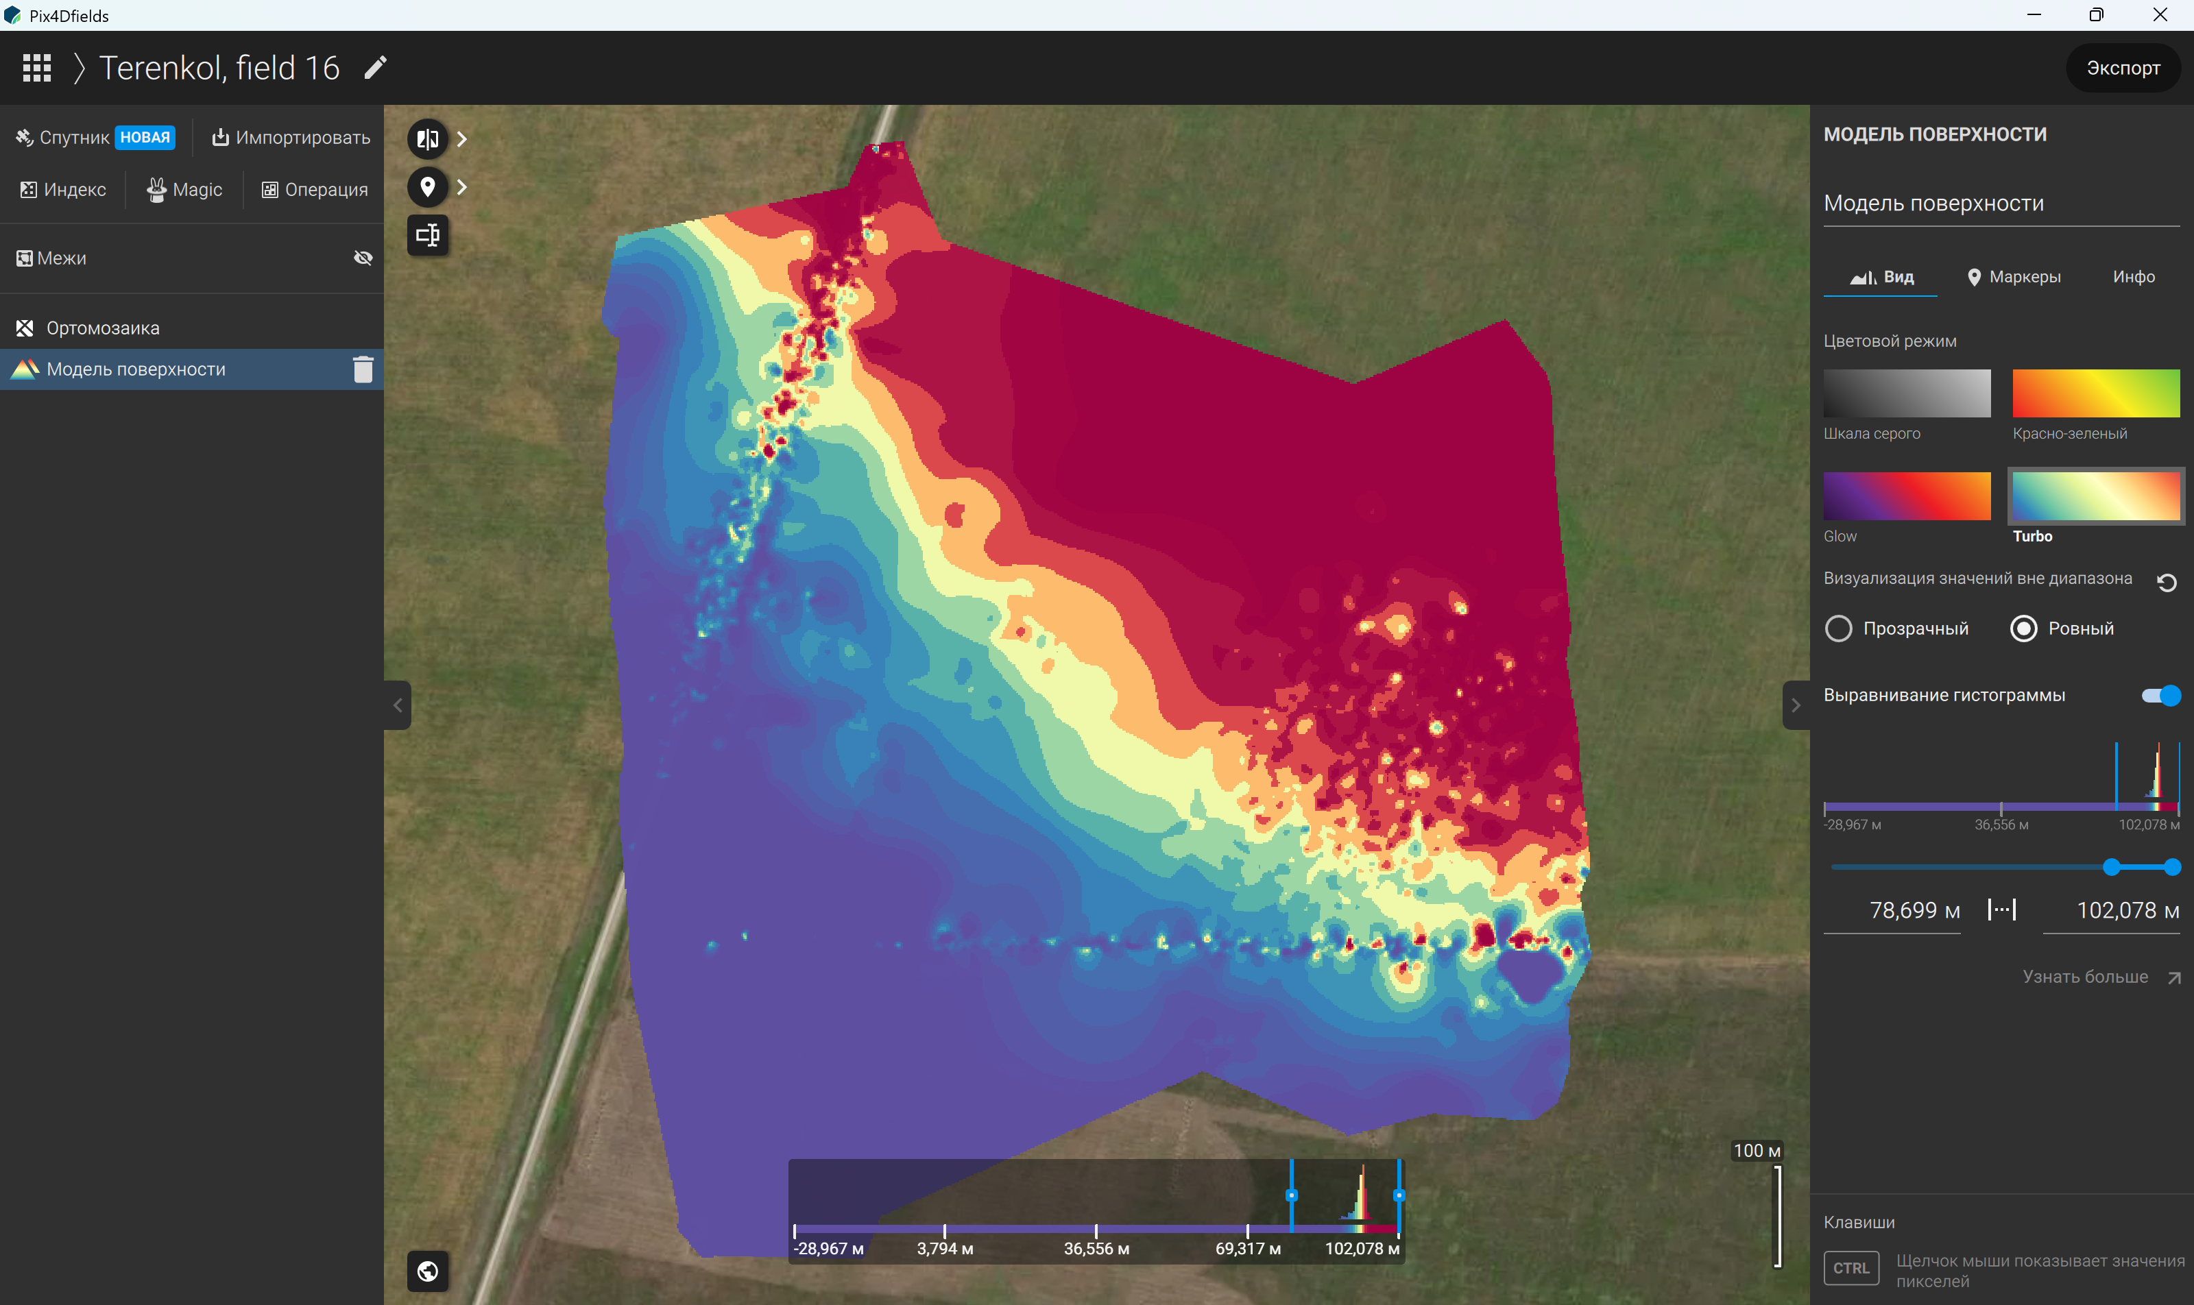2194x1305 pixels.
Task: Open the Magic tool
Action: pos(184,190)
